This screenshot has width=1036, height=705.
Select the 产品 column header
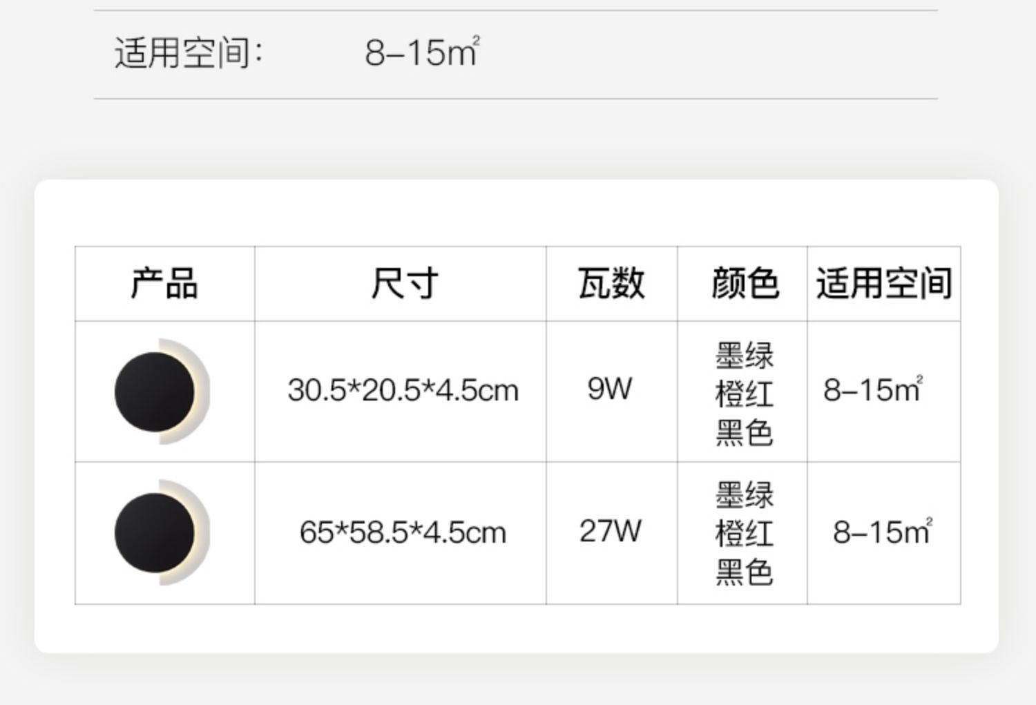click(164, 283)
